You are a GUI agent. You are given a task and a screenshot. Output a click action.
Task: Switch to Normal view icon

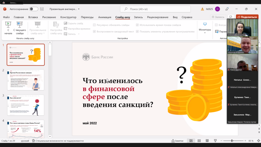point(191,141)
